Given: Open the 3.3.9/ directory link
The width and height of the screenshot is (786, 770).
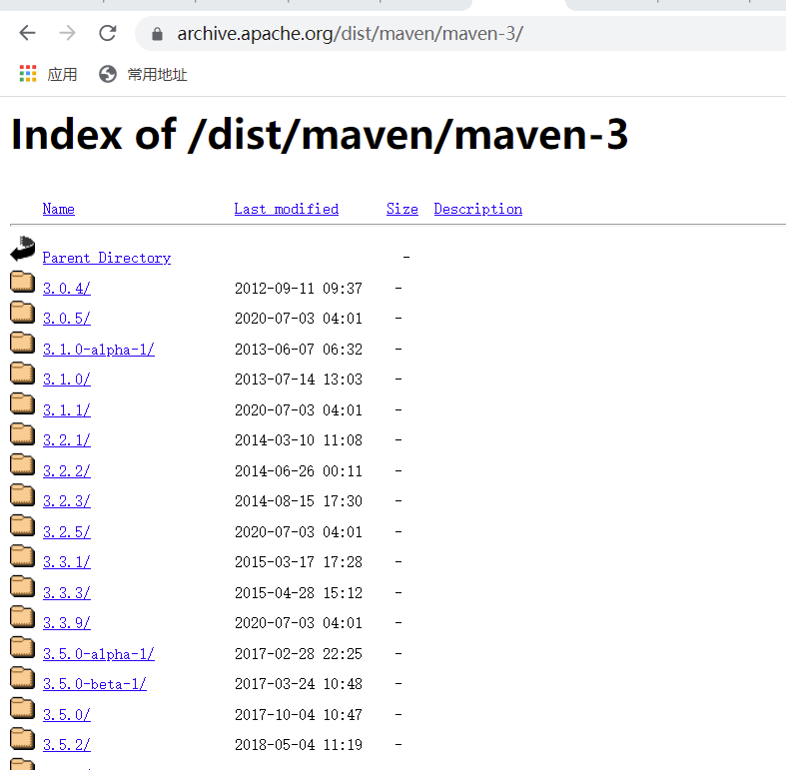Looking at the screenshot, I should 67,623.
